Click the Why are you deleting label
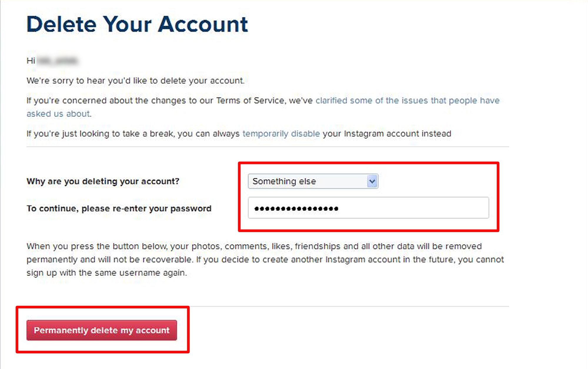This screenshot has width=588, height=369. [103, 181]
